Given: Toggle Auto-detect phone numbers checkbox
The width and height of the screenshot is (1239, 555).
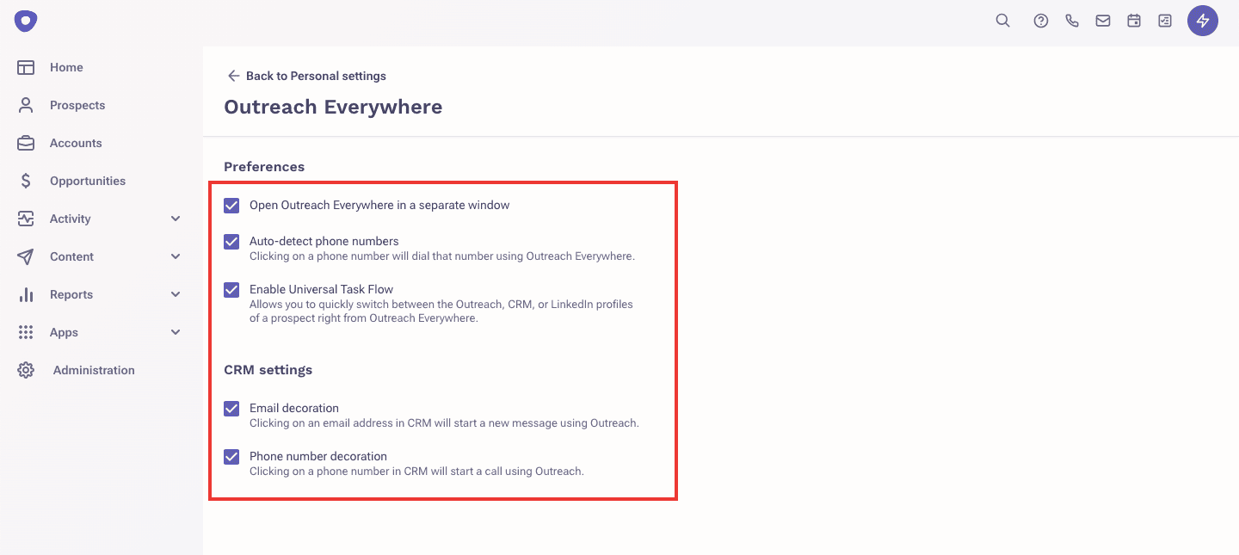Looking at the screenshot, I should click(231, 242).
